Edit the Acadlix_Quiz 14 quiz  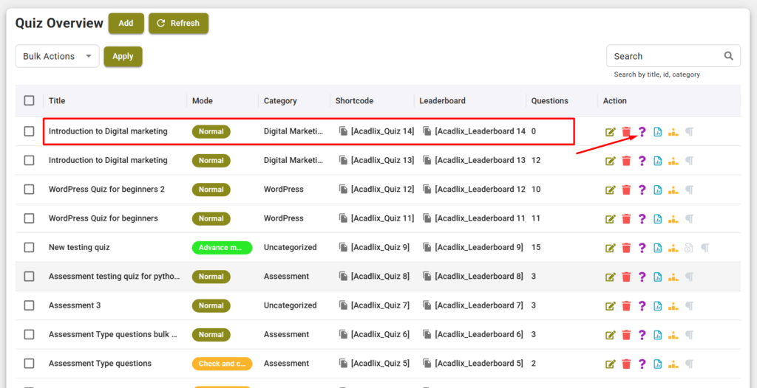611,131
